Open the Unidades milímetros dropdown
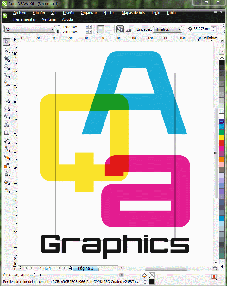The width and height of the screenshot is (227, 286). (x=179, y=29)
